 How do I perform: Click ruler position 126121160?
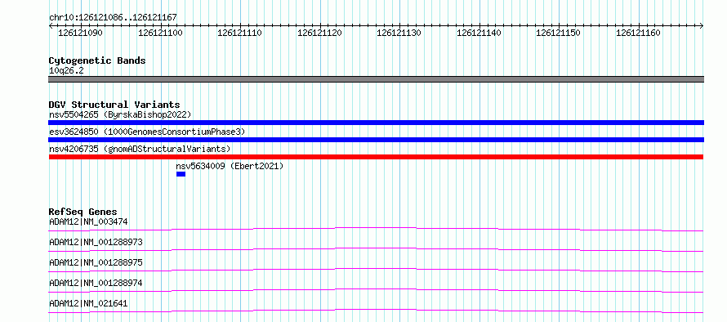pos(638,33)
